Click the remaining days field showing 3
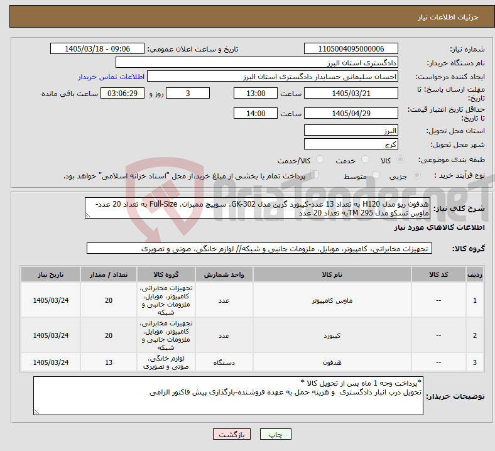 (x=188, y=94)
